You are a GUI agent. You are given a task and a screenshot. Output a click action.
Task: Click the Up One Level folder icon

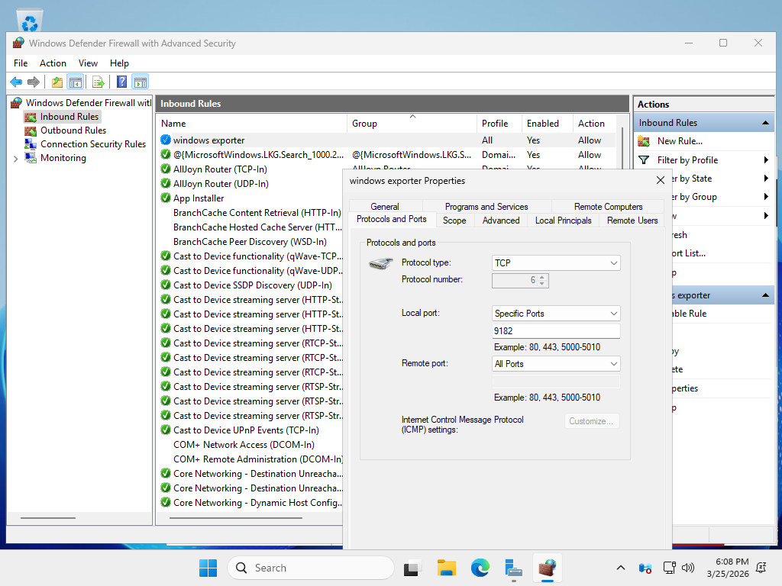tap(57, 82)
